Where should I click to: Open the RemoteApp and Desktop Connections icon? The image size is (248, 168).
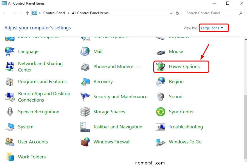pyautogui.click(x=10, y=97)
